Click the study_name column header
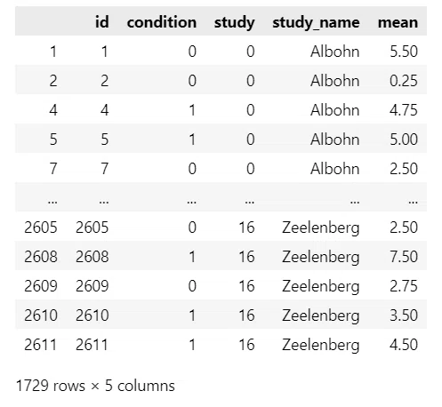Viewport: 442px width, 407px height. click(316, 23)
